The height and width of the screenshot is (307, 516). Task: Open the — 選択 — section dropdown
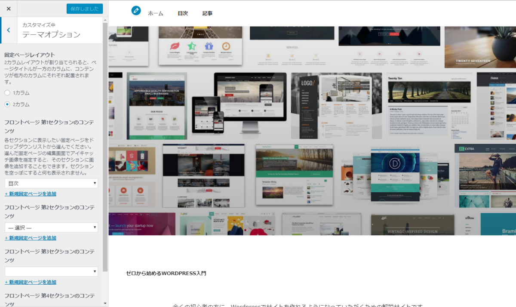pos(51,227)
